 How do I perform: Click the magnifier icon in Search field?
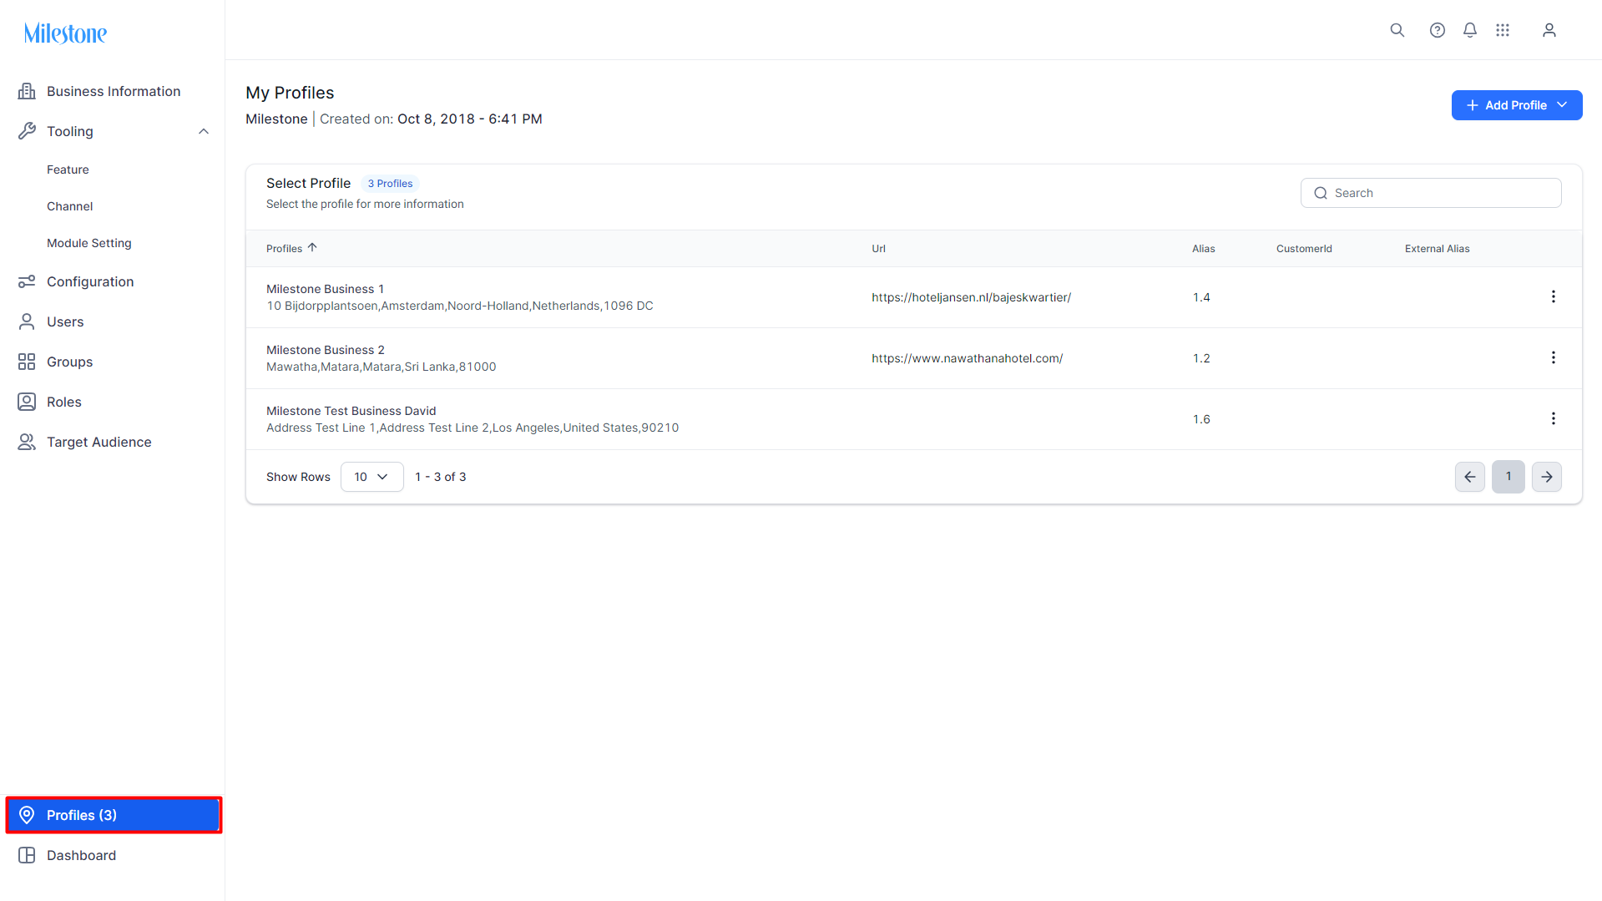click(1320, 193)
